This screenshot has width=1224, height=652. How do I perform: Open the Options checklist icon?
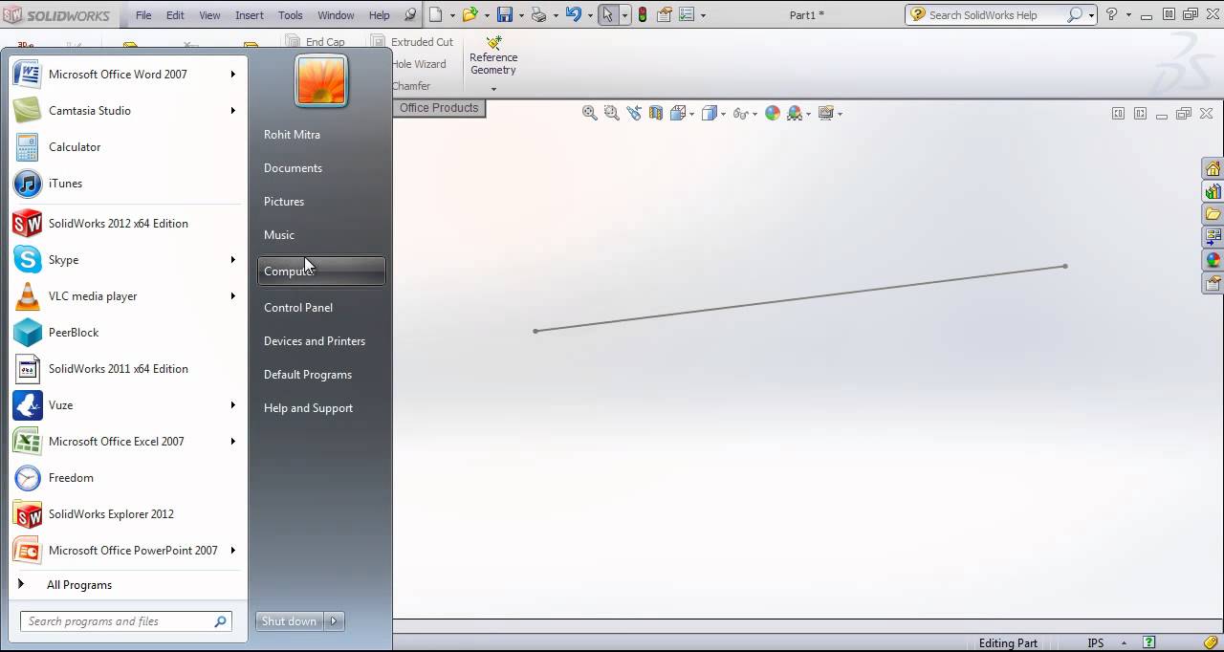point(686,14)
